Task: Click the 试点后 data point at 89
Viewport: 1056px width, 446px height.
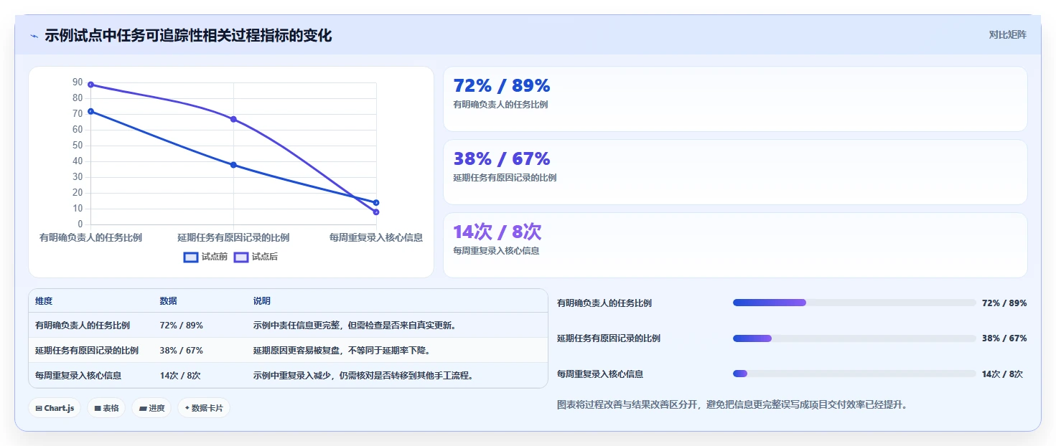Action: [x=90, y=85]
